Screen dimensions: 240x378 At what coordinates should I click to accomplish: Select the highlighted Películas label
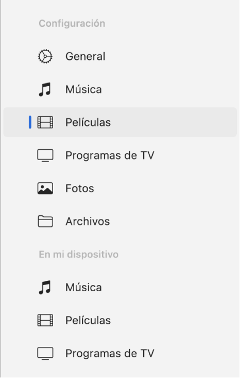pos(88,122)
